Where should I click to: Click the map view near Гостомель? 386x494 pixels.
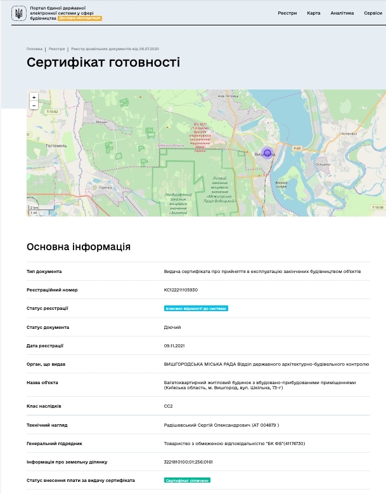(56, 146)
